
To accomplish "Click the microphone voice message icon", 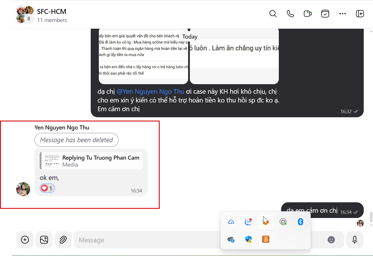I will (355, 240).
